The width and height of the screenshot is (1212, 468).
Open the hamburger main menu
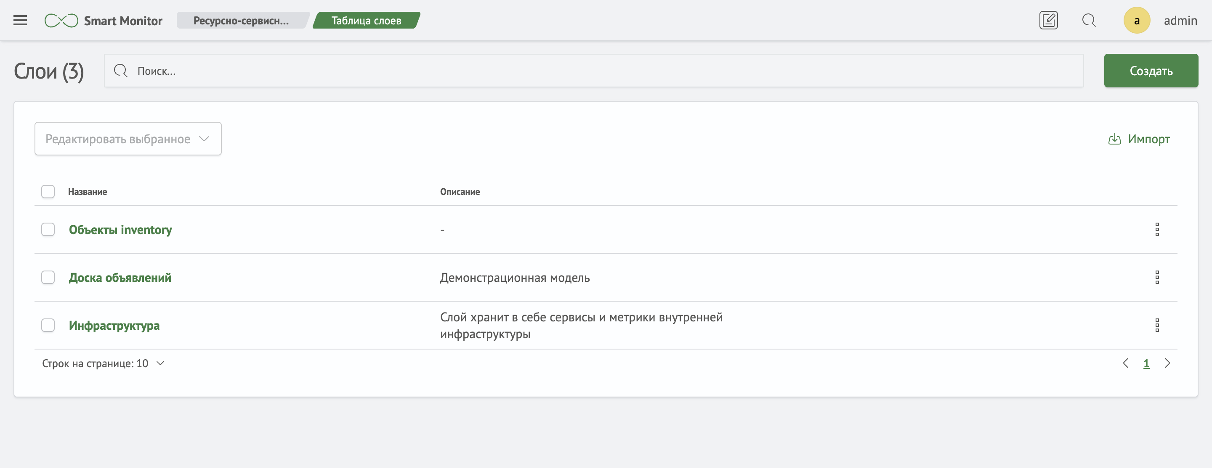(x=20, y=20)
